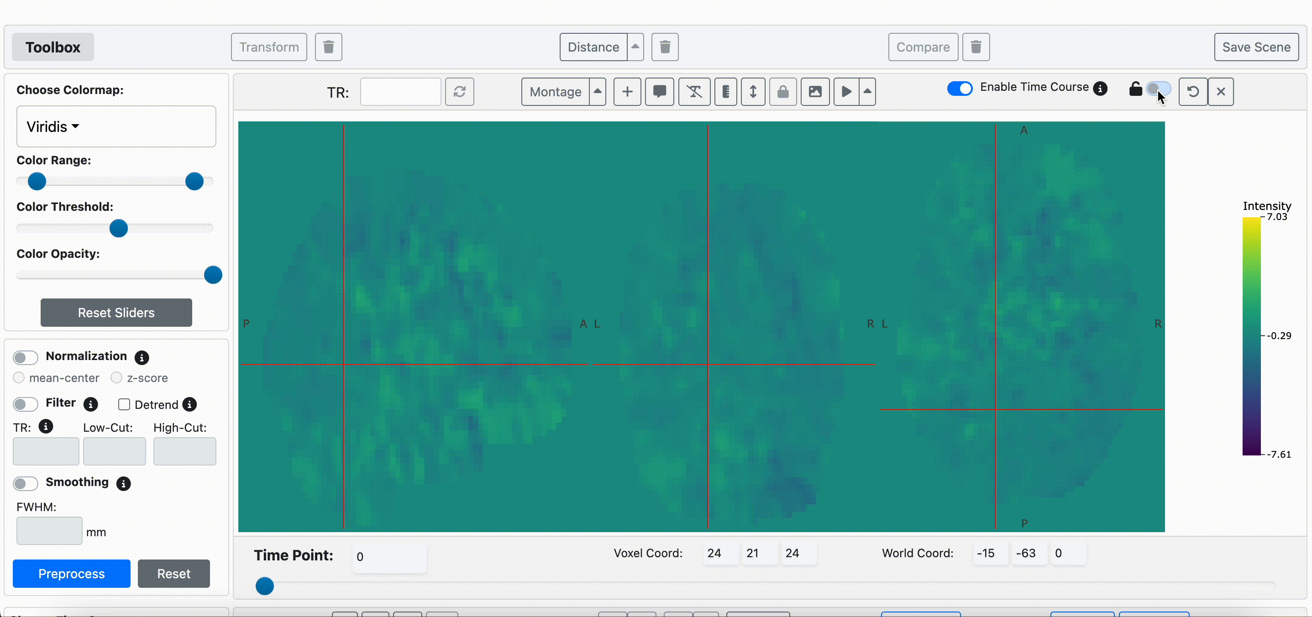
Task: Toggle the crosshair plus icon
Action: pyautogui.click(x=627, y=92)
